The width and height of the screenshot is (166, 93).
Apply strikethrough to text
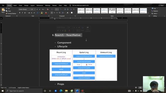click(29, 13)
